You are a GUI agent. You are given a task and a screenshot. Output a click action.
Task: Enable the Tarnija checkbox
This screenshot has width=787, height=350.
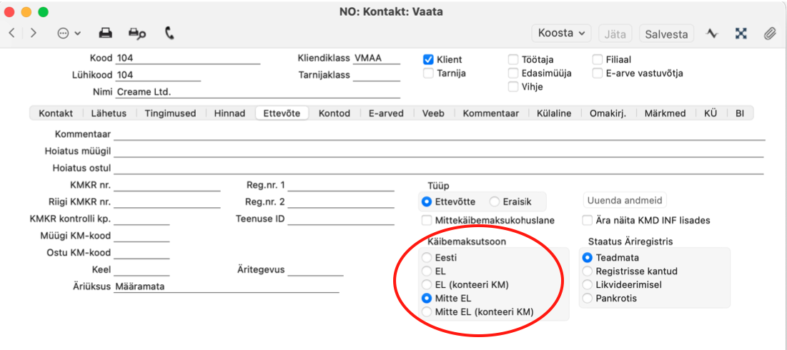428,73
